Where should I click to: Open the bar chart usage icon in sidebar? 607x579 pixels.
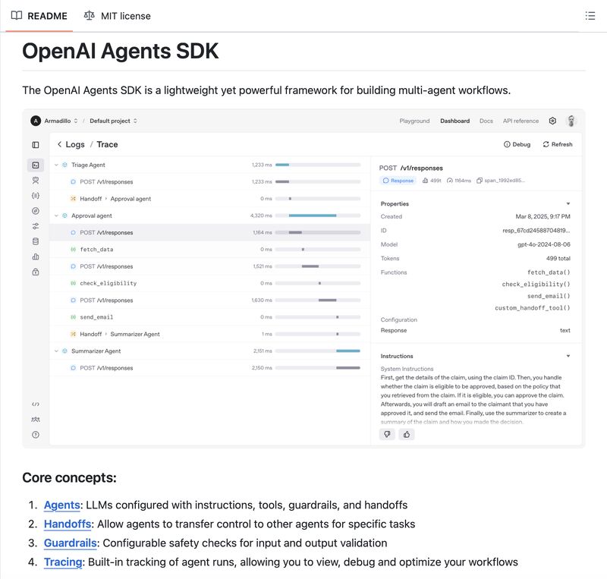coord(36,256)
